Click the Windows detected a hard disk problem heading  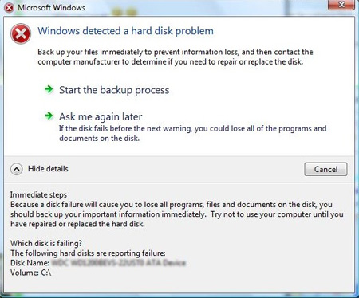point(125,31)
